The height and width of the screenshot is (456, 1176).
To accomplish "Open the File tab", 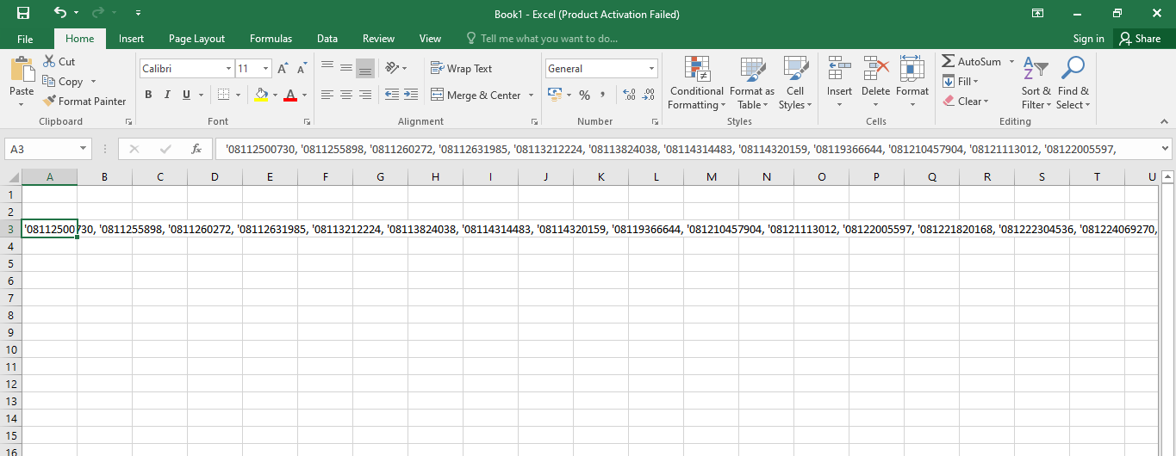I will pos(25,39).
